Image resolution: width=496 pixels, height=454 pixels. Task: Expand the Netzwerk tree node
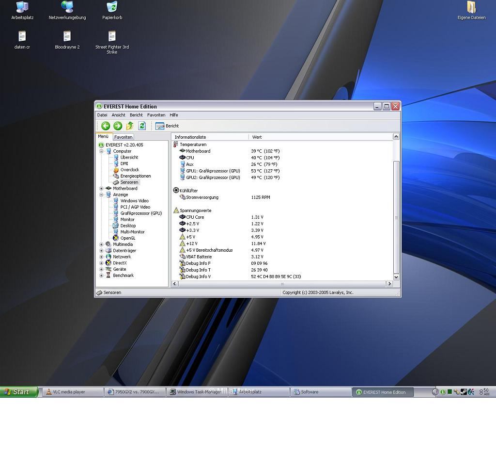[101, 257]
